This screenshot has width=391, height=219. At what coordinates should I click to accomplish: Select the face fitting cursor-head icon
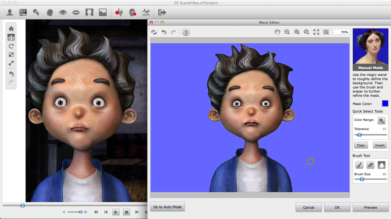click(36, 12)
